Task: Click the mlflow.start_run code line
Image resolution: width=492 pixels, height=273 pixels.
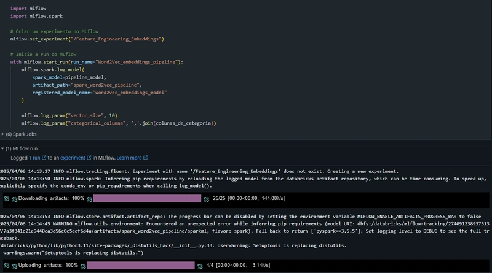Action: 97,62
